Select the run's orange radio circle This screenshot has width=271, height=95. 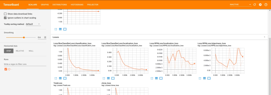[9, 69]
